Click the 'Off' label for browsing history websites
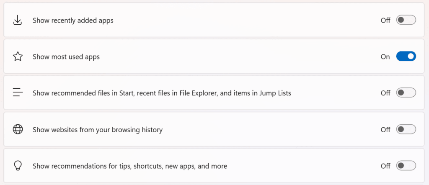 (385, 130)
